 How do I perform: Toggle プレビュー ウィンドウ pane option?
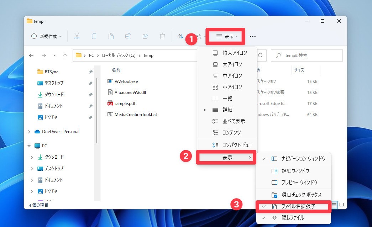coord(293,182)
